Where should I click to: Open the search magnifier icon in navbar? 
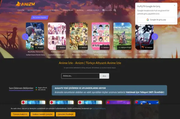(115, 10)
